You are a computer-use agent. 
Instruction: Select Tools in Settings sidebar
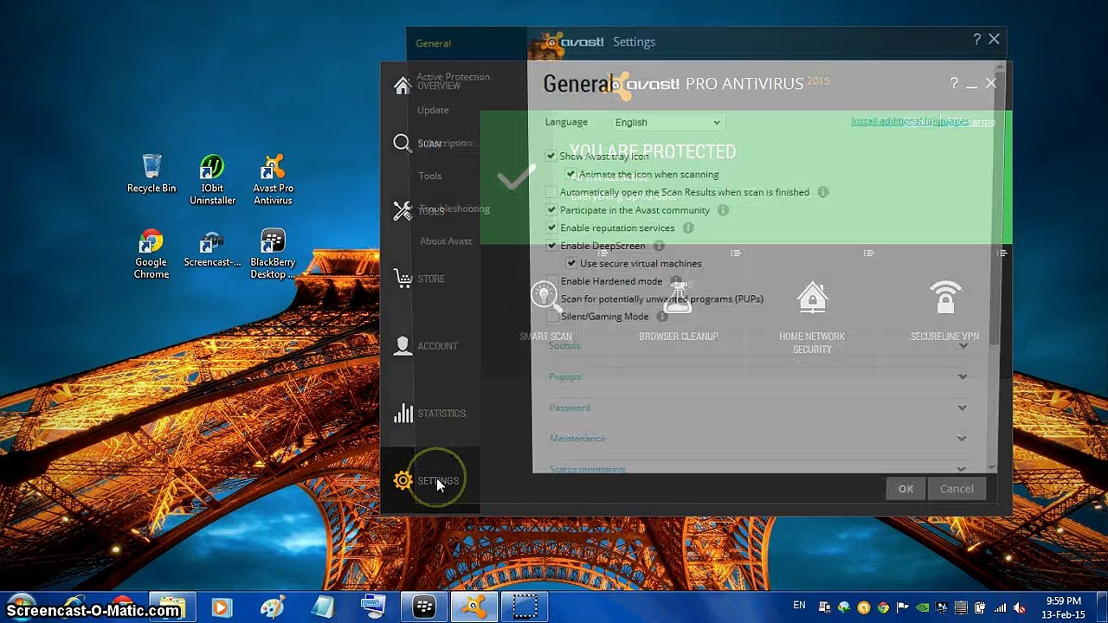click(x=430, y=176)
